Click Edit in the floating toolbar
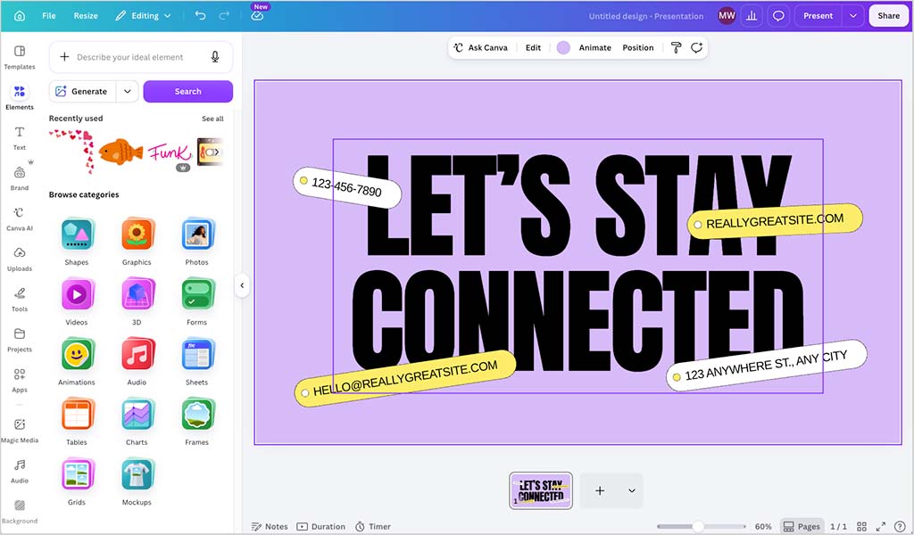Viewport: 914px width, 535px height. [533, 48]
